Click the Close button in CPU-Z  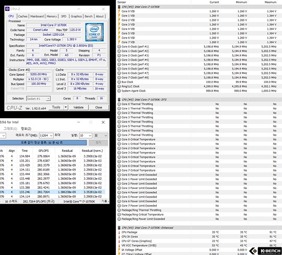[99, 107]
